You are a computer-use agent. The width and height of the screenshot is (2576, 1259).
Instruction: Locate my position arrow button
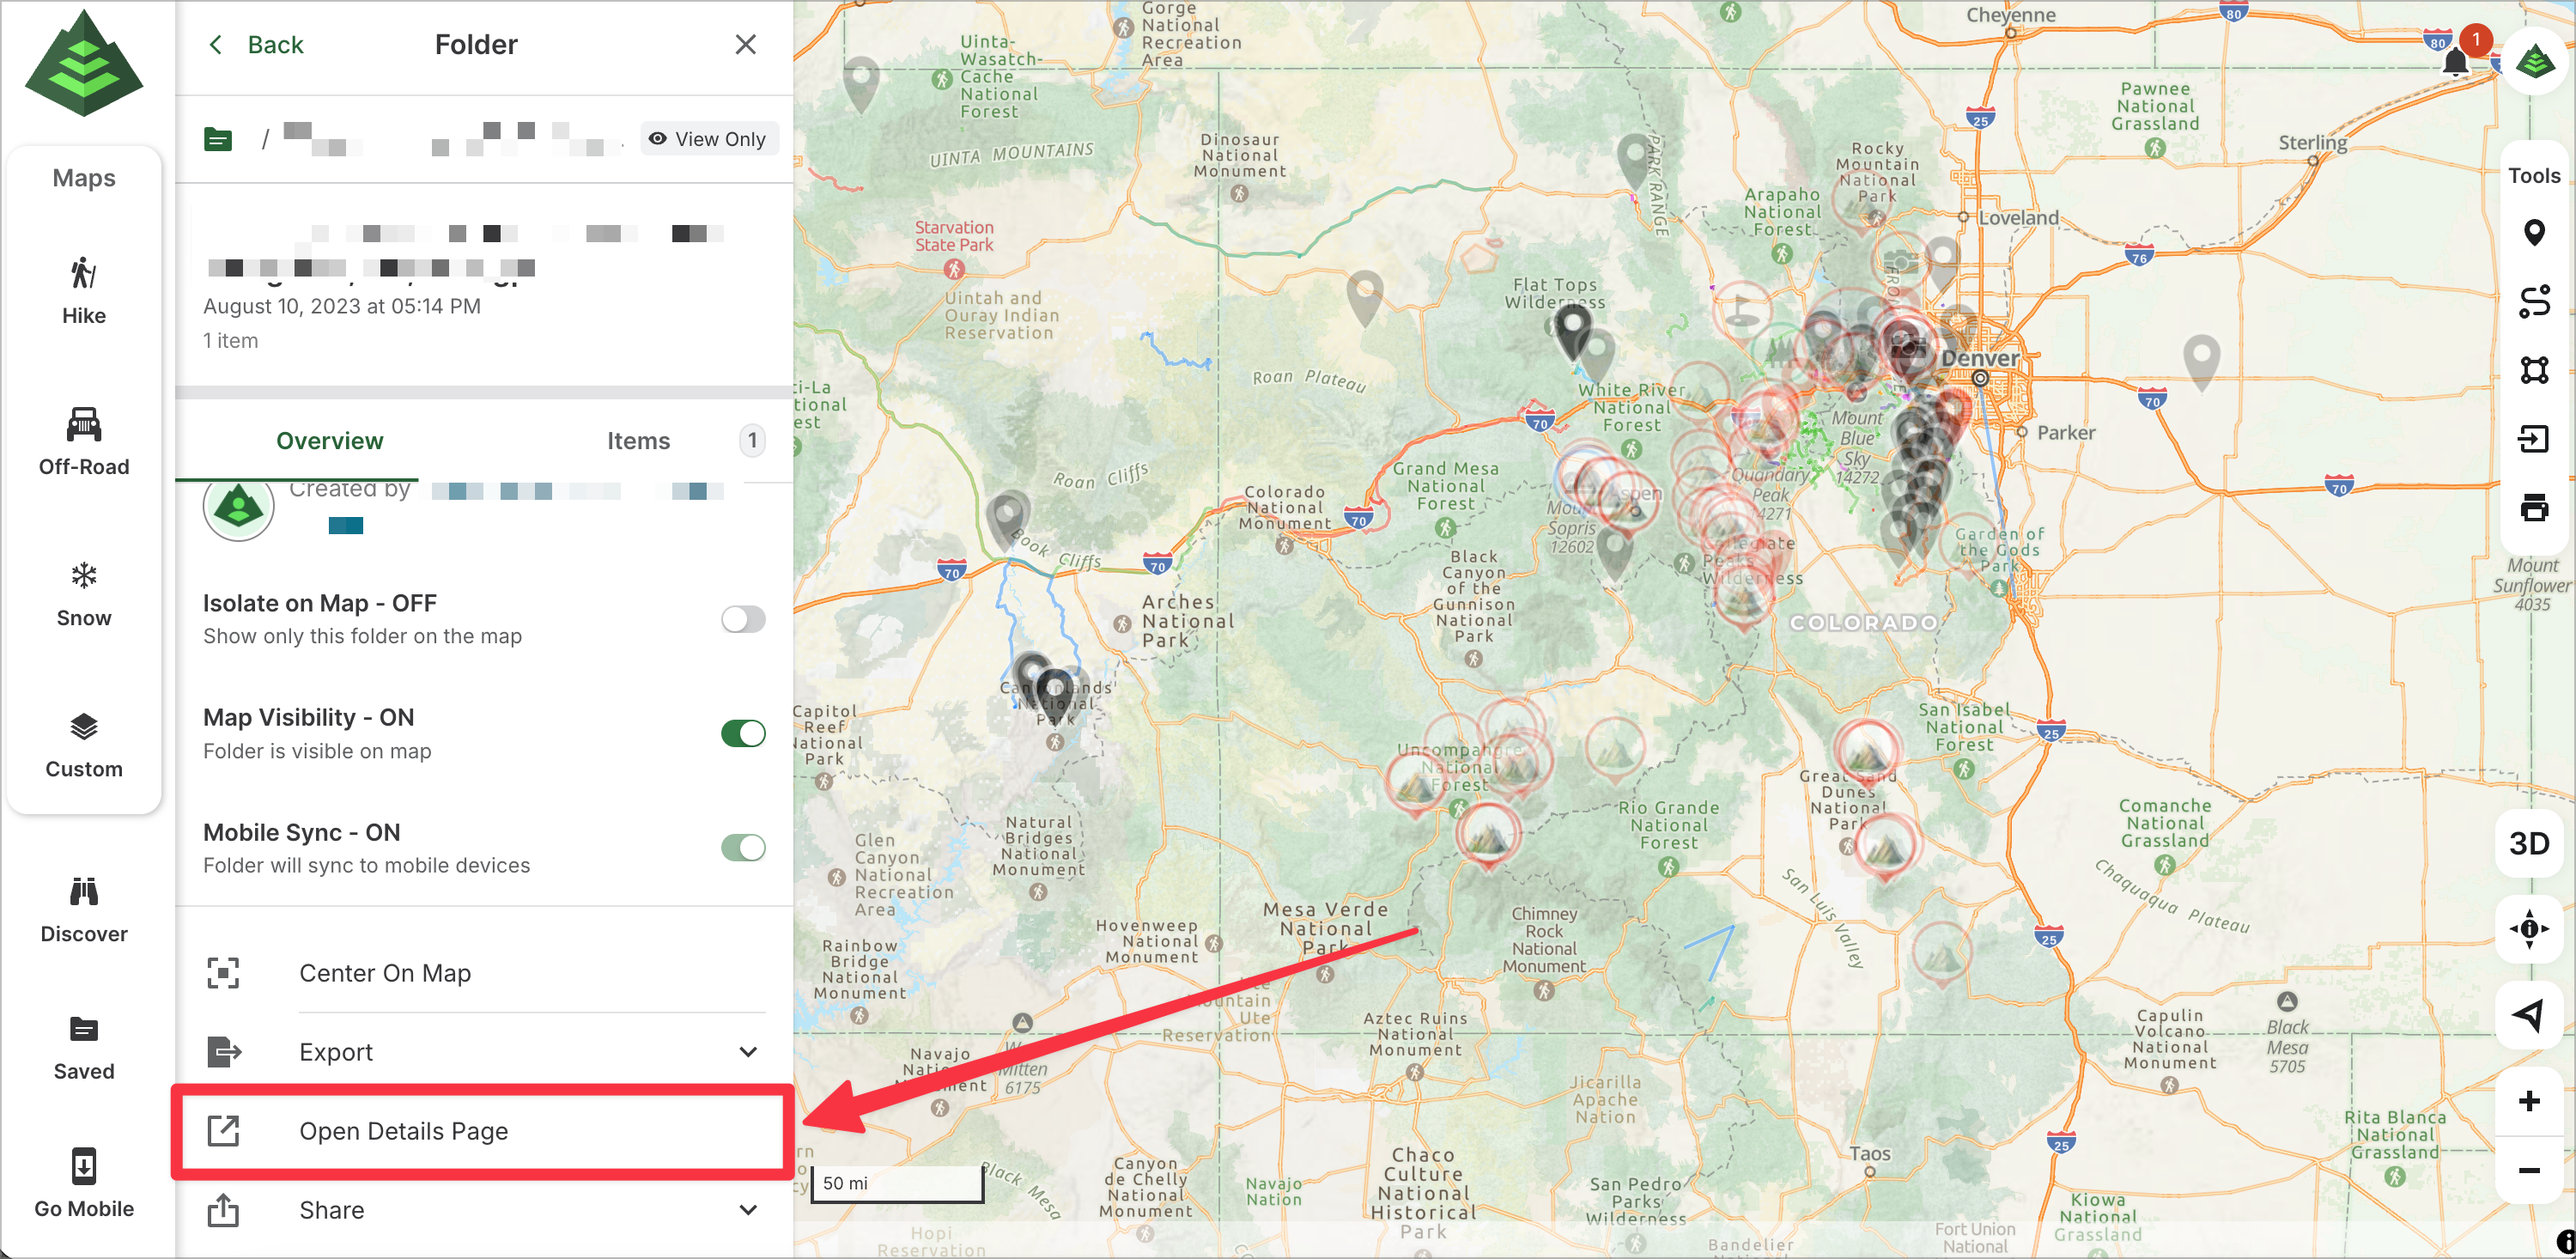click(2528, 1015)
